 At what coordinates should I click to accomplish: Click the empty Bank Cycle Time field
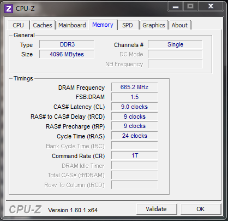coord(135,146)
